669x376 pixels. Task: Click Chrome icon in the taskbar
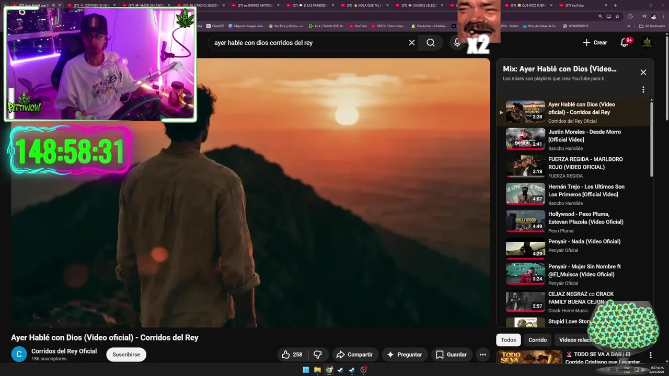point(329,370)
